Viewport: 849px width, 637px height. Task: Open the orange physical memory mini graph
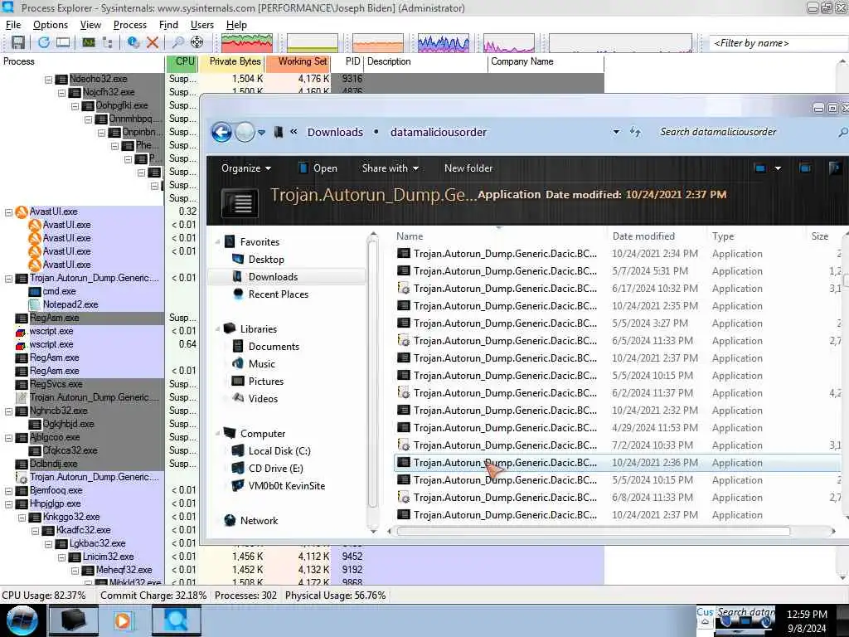pyautogui.click(x=378, y=43)
